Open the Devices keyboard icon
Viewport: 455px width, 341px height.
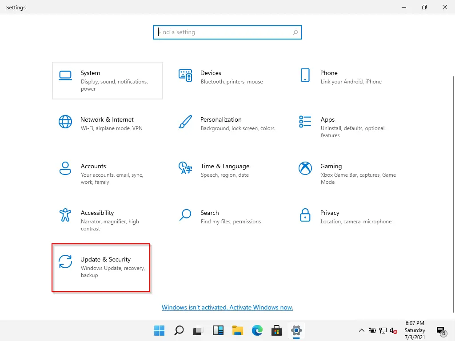click(x=185, y=75)
